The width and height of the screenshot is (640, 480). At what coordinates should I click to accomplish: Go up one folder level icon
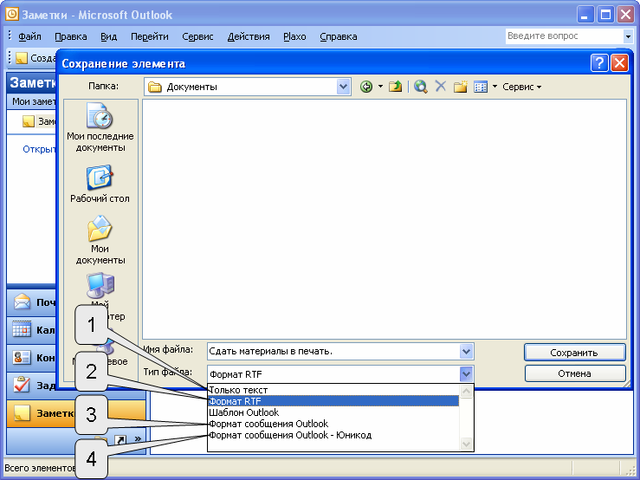tap(395, 87)
